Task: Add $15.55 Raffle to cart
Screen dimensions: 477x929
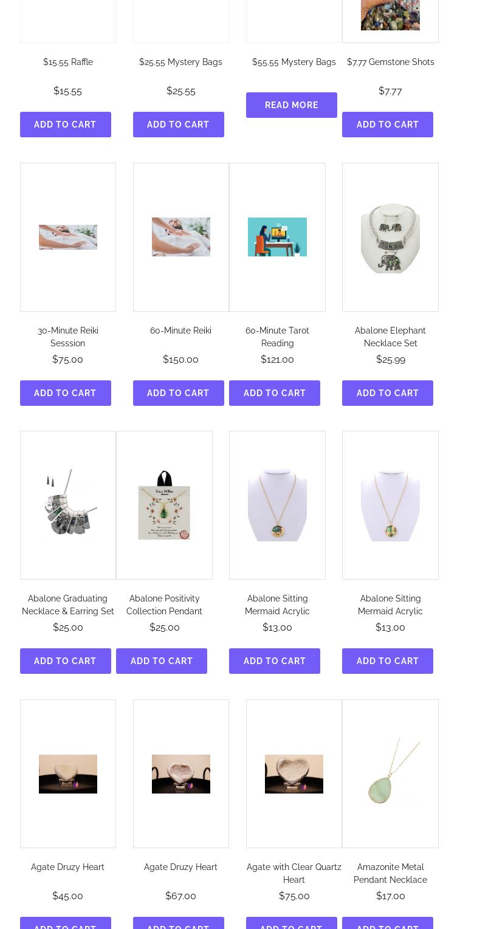Action: pyautogui.click(x=66, y=125)
